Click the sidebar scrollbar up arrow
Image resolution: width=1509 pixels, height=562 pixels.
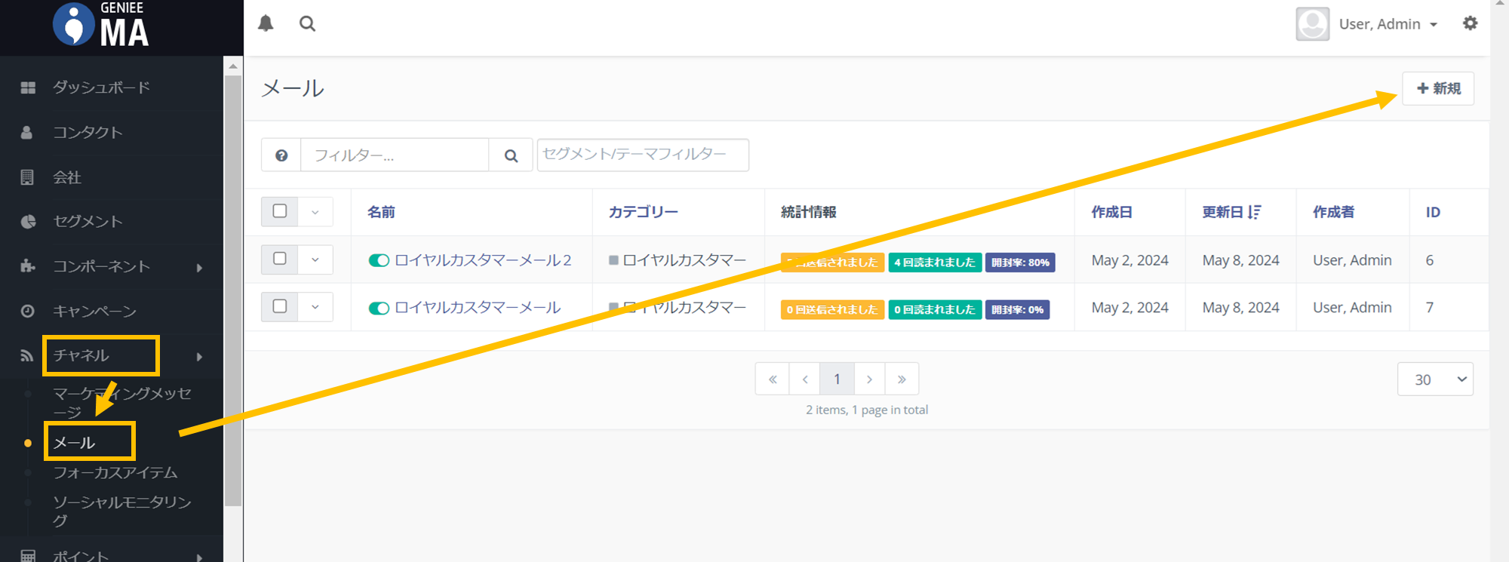click(233, 66)
